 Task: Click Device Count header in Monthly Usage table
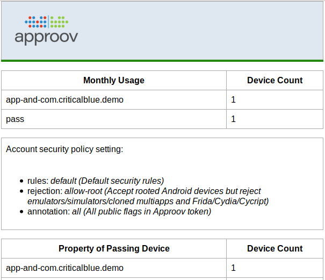275,81
